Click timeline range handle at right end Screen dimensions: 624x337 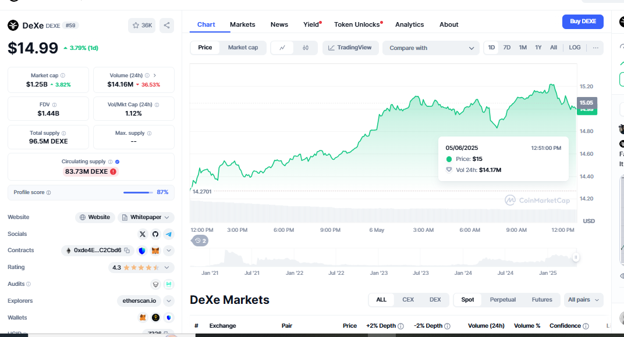(x=576, y=257)
